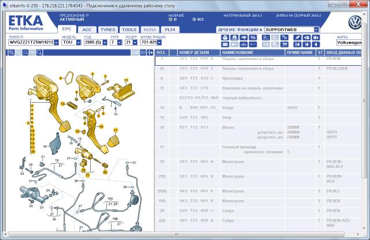Select the ИЗ availability radio button
Screen dimensions: 370x240
(x=194, y=19)
